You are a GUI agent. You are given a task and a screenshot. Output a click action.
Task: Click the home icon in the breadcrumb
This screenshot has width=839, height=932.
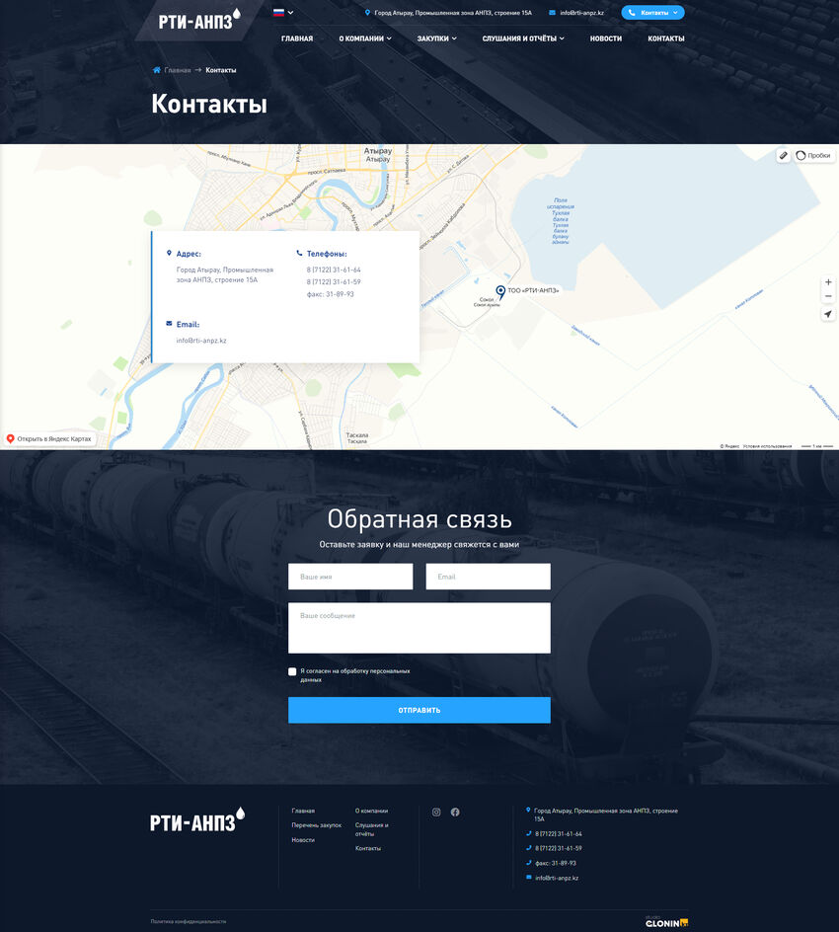click(x=155, y=69)
